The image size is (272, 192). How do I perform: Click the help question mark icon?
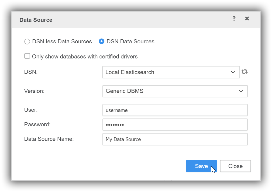point(234,18)
